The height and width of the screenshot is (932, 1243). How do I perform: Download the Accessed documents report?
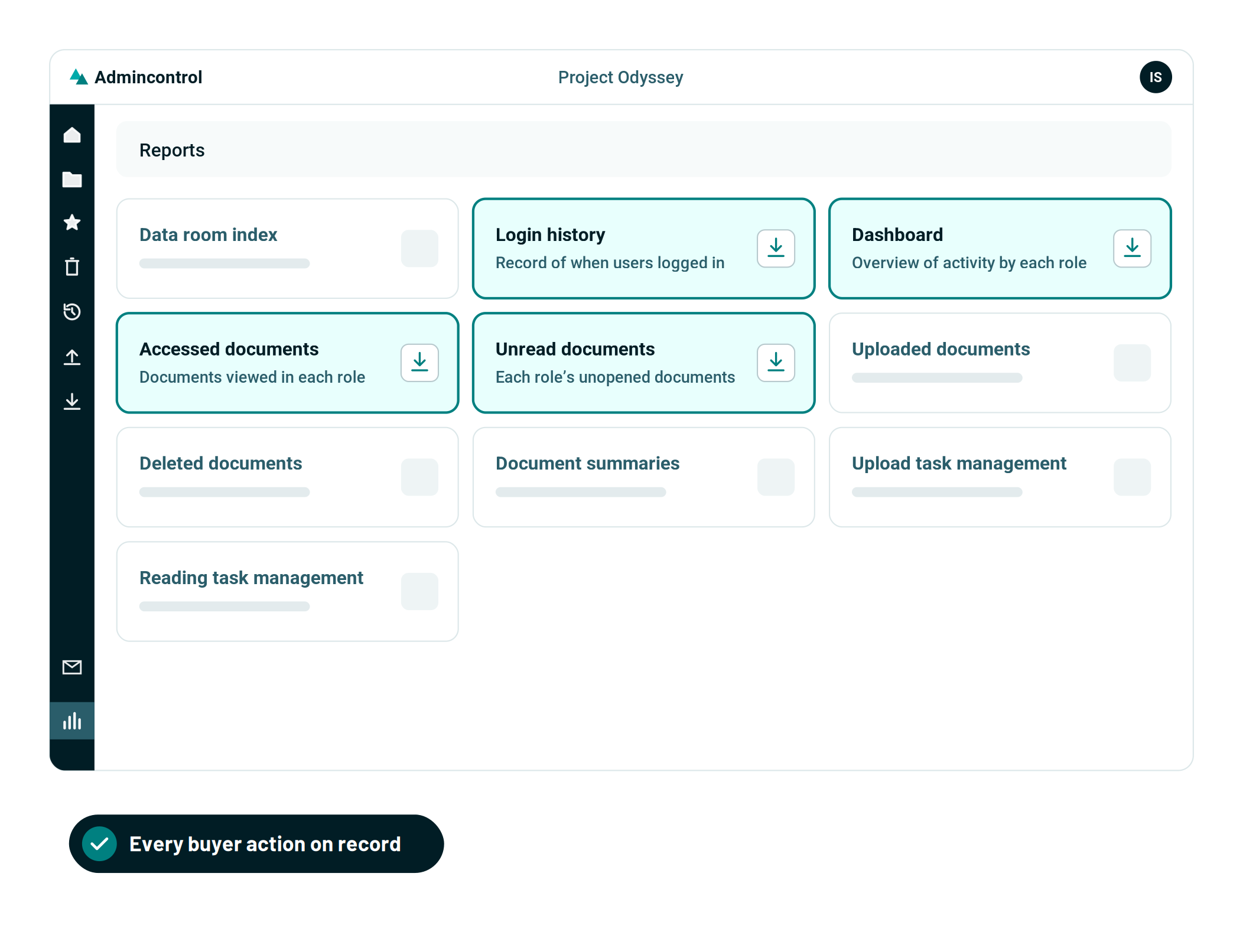(419, 363)
